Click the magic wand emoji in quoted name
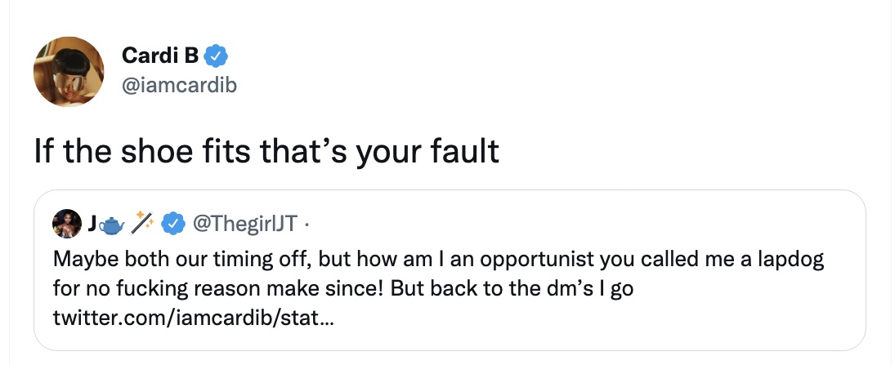This screenshot has height=365, width=895. (x=143, y=221)
